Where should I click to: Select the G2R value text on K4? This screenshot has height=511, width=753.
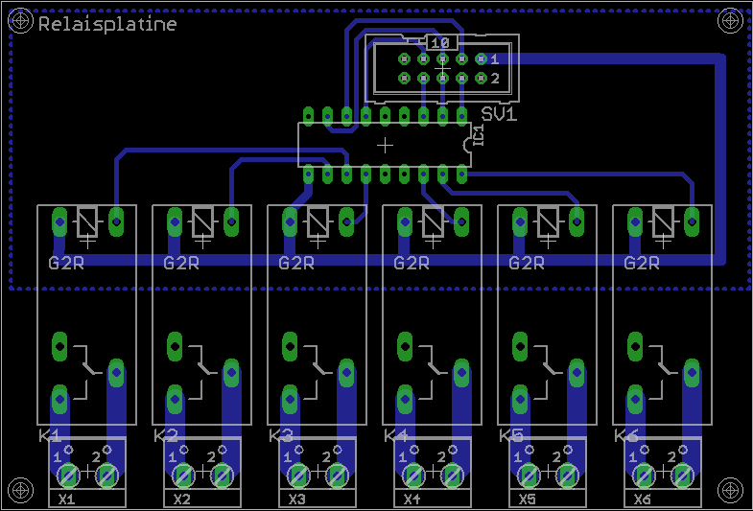(412, 263)
